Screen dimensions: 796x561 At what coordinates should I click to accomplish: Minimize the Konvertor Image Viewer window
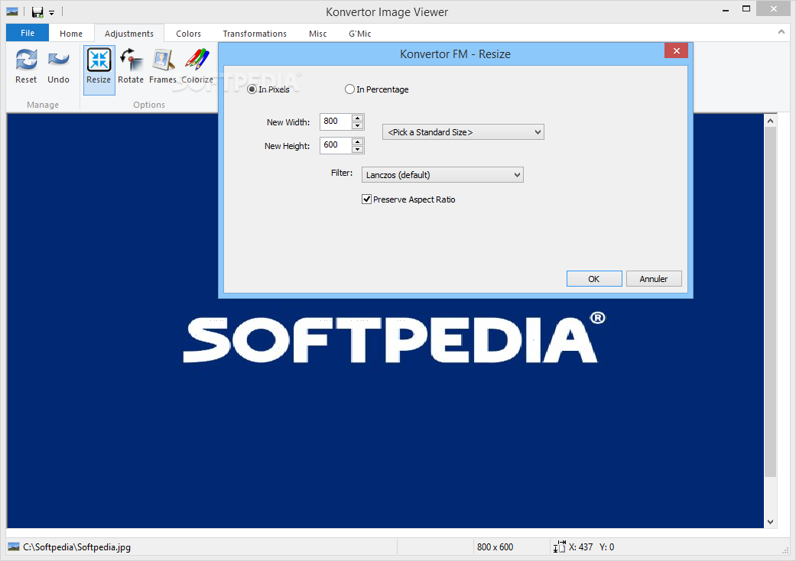coord(726,9)
